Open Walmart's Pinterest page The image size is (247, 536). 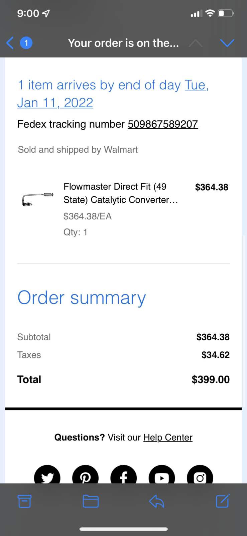(85, 476)
